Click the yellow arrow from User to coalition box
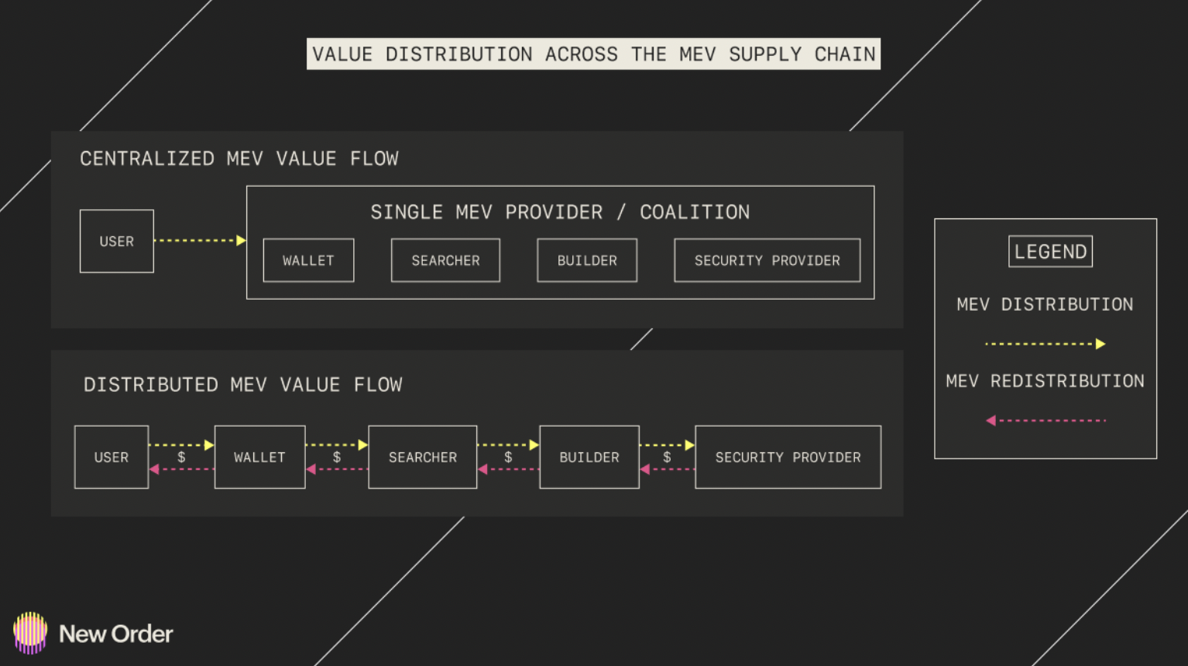Viewport: 1188px width, 666px height. pos(200,240)
